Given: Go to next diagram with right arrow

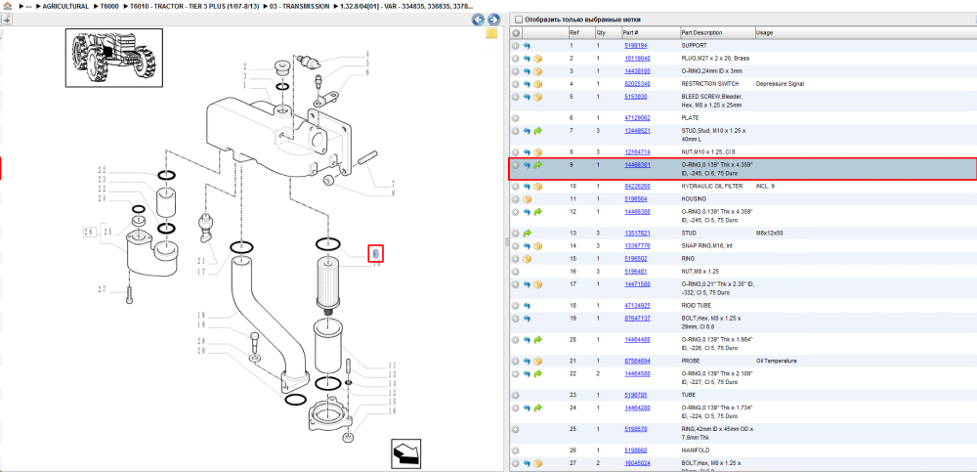Looking at the screenshot, I should [492, 20].
